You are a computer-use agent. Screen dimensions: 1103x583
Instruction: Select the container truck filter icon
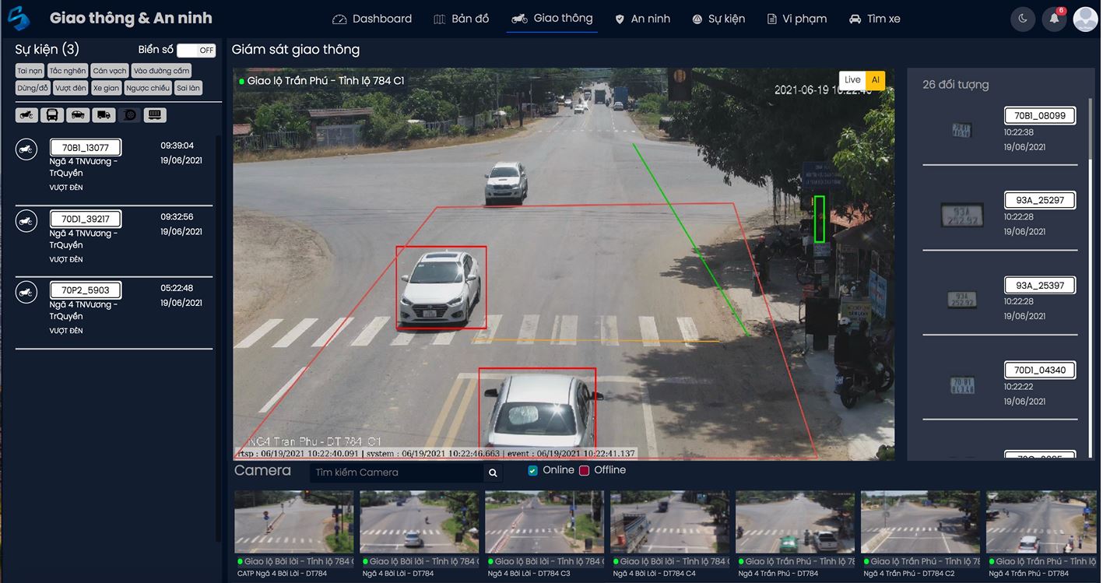click(155, 115)
